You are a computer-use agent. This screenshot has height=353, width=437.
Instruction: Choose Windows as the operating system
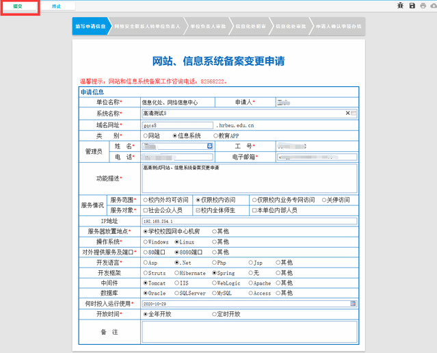tap(145, 241)
